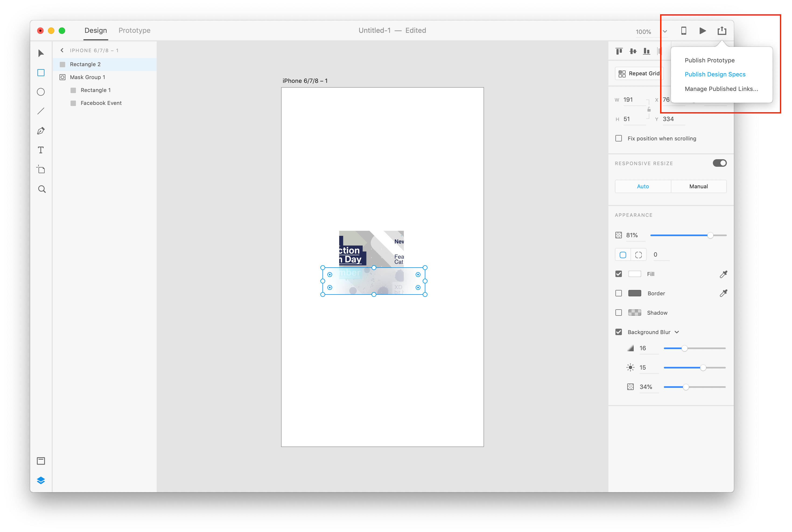792x532 pixels.
Task: Click the device preview phone icon
Action: tap(684, 31)
